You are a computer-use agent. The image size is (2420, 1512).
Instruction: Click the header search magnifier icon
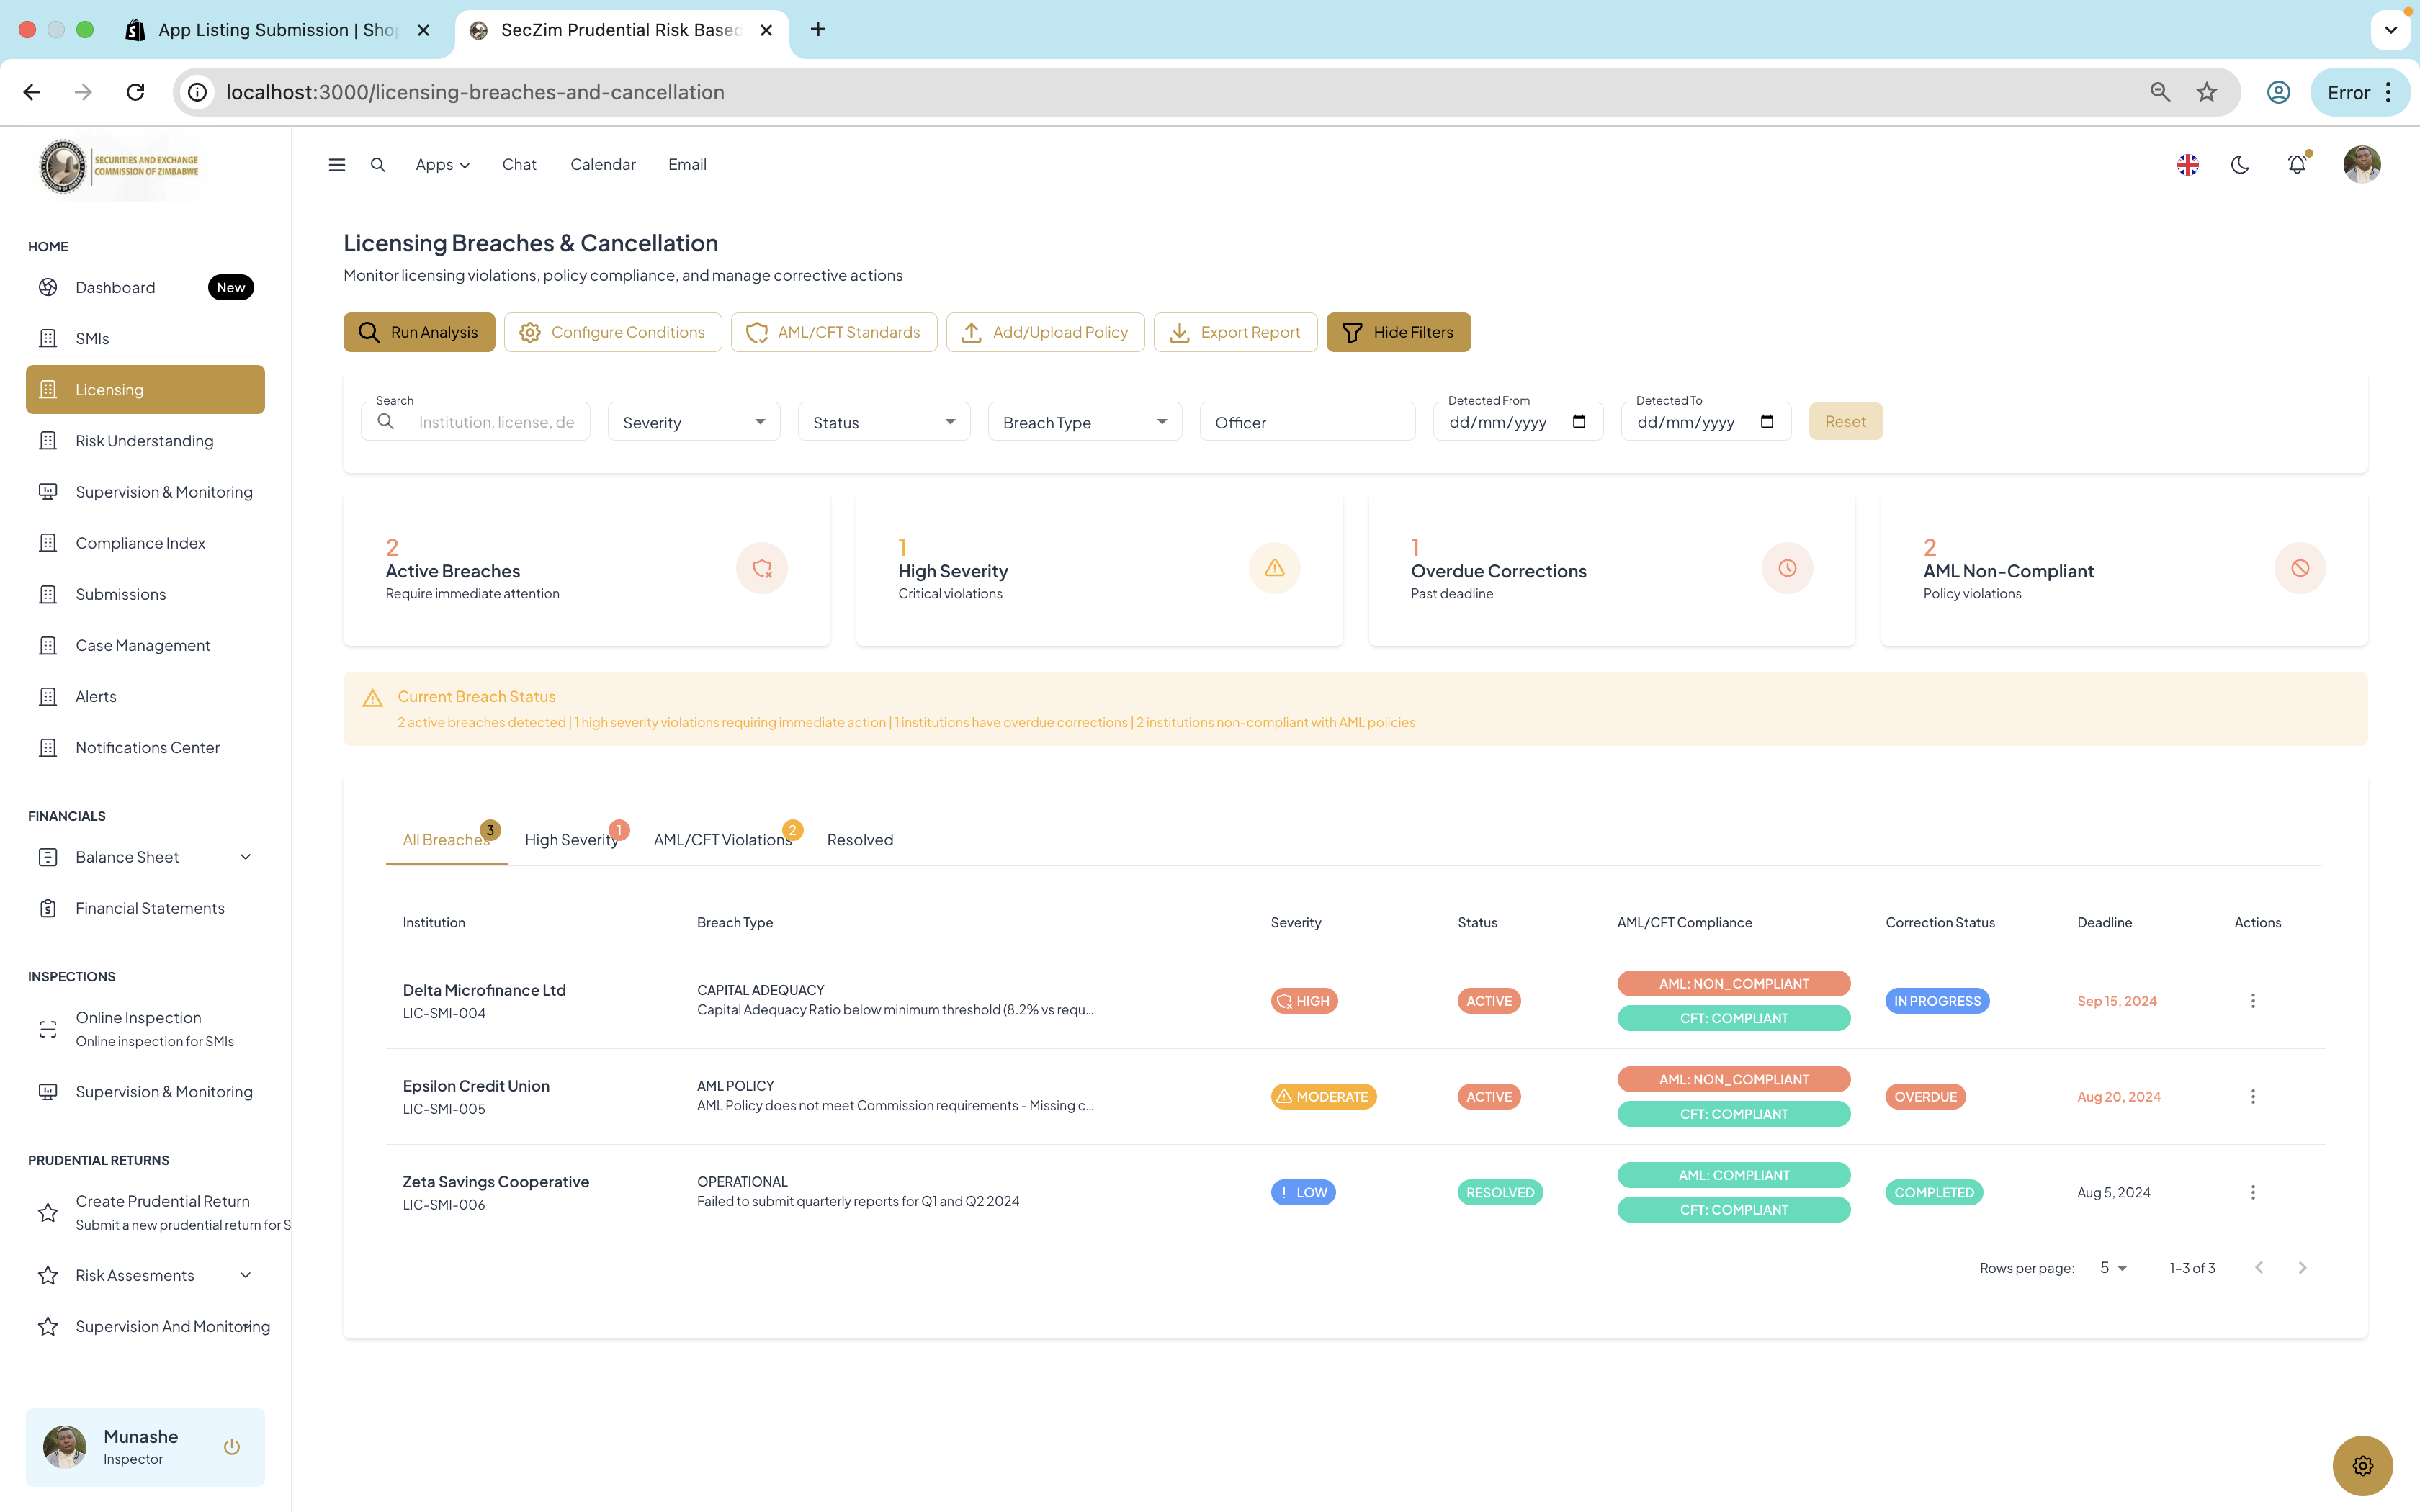(x=378, y=165)
